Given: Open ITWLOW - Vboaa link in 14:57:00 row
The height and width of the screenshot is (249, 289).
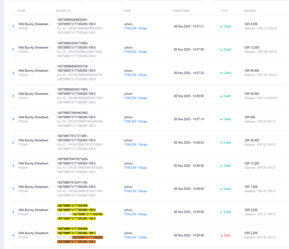Looking at the screenshot, I should (135, 52).
